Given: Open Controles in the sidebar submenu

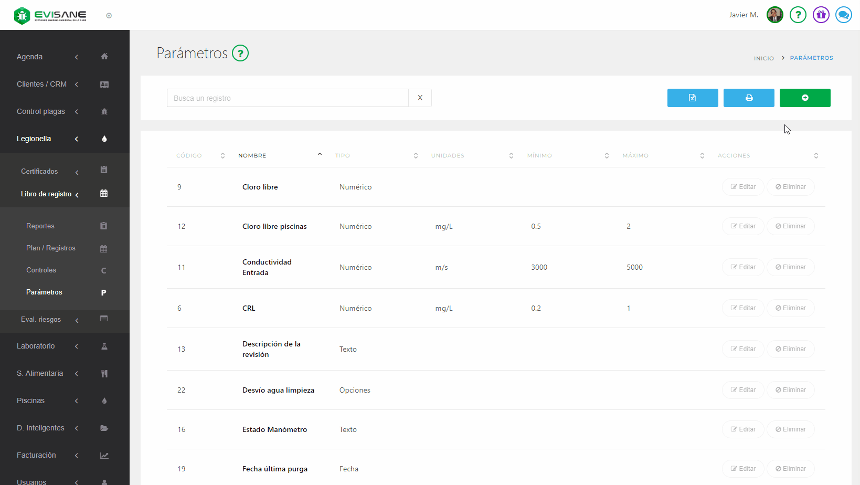Looking at the screenshot, I should coord(41,270).
